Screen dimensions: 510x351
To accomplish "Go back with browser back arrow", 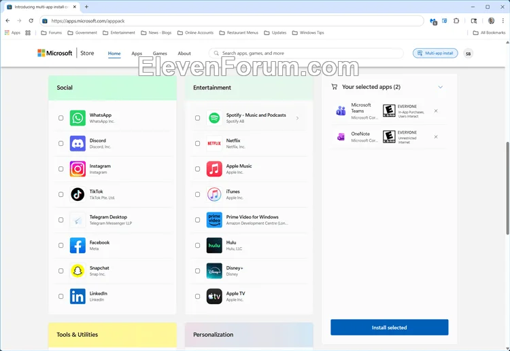I will 7,21.
